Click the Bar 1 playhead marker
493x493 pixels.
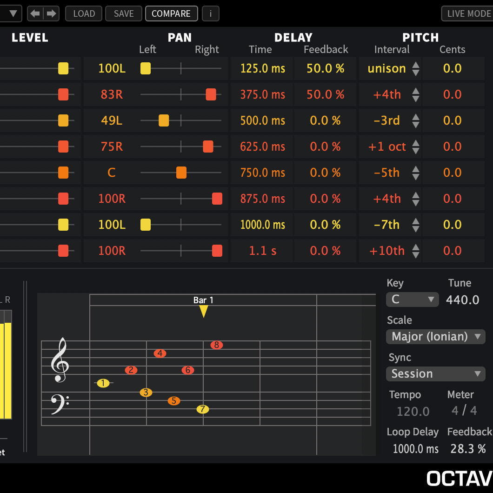[x=203, y=311]
